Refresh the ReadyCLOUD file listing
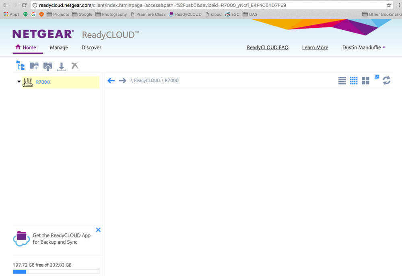The width and height of the screenshot is (402, 276). click(x=386, y=80)
